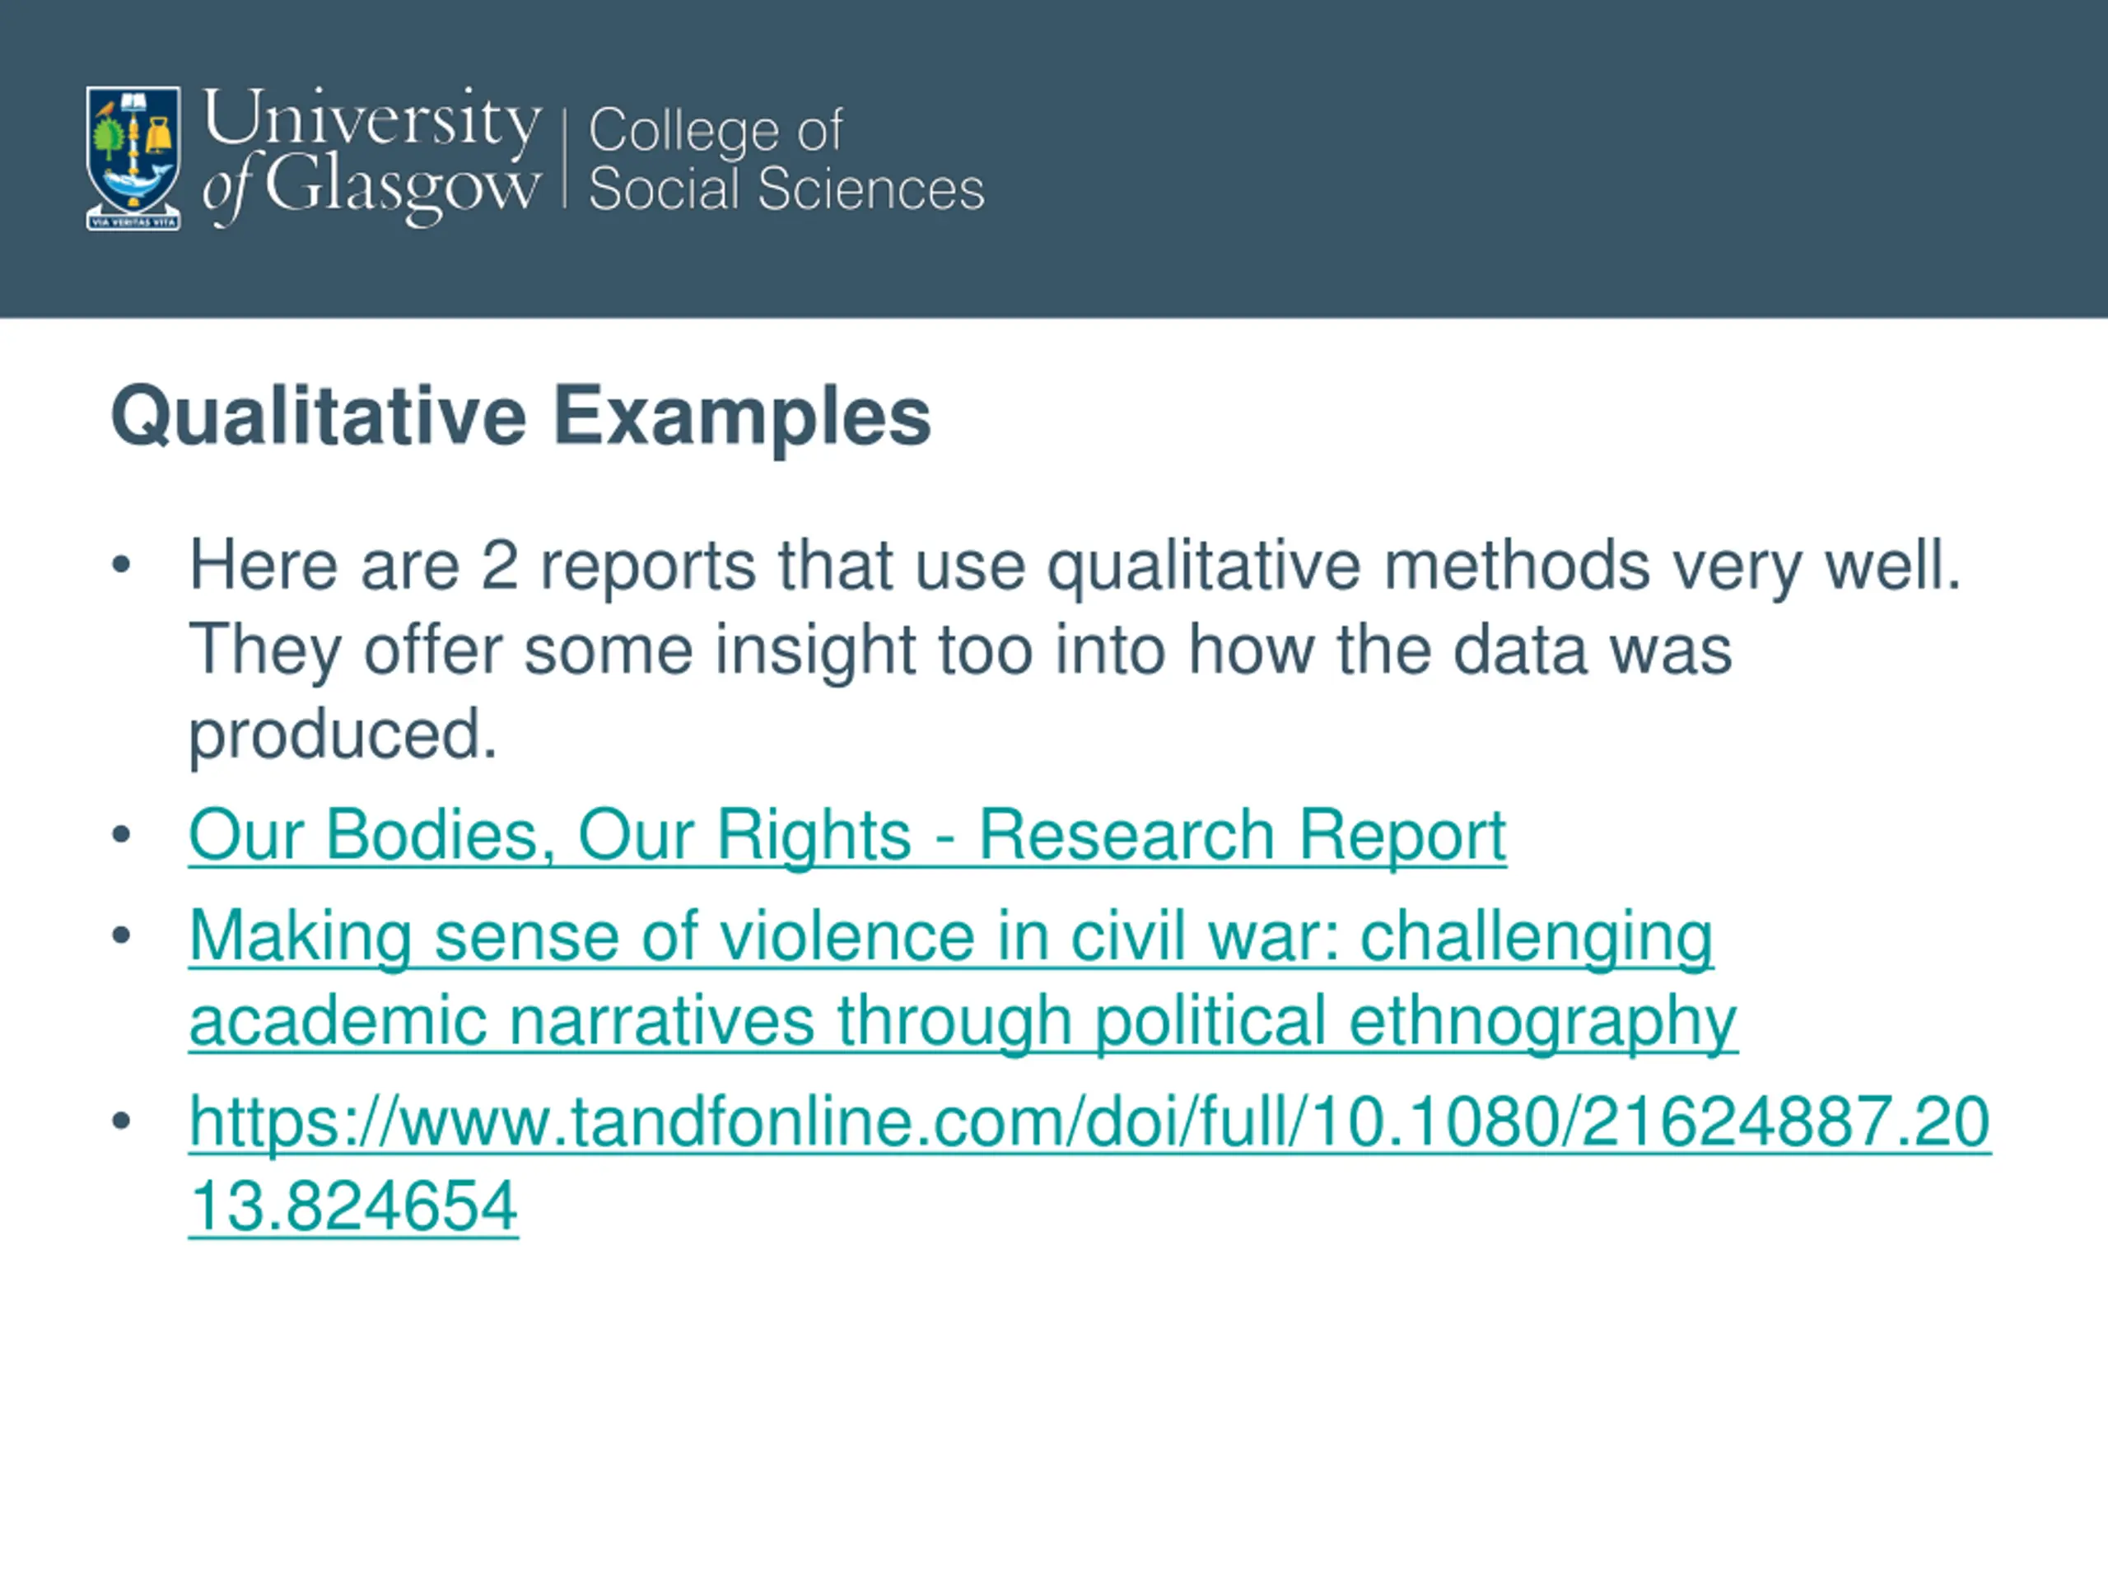Click the 'VIA VERITAS VITA' motto ribbon
2108x1581 pixels.
tap(133, 222)
